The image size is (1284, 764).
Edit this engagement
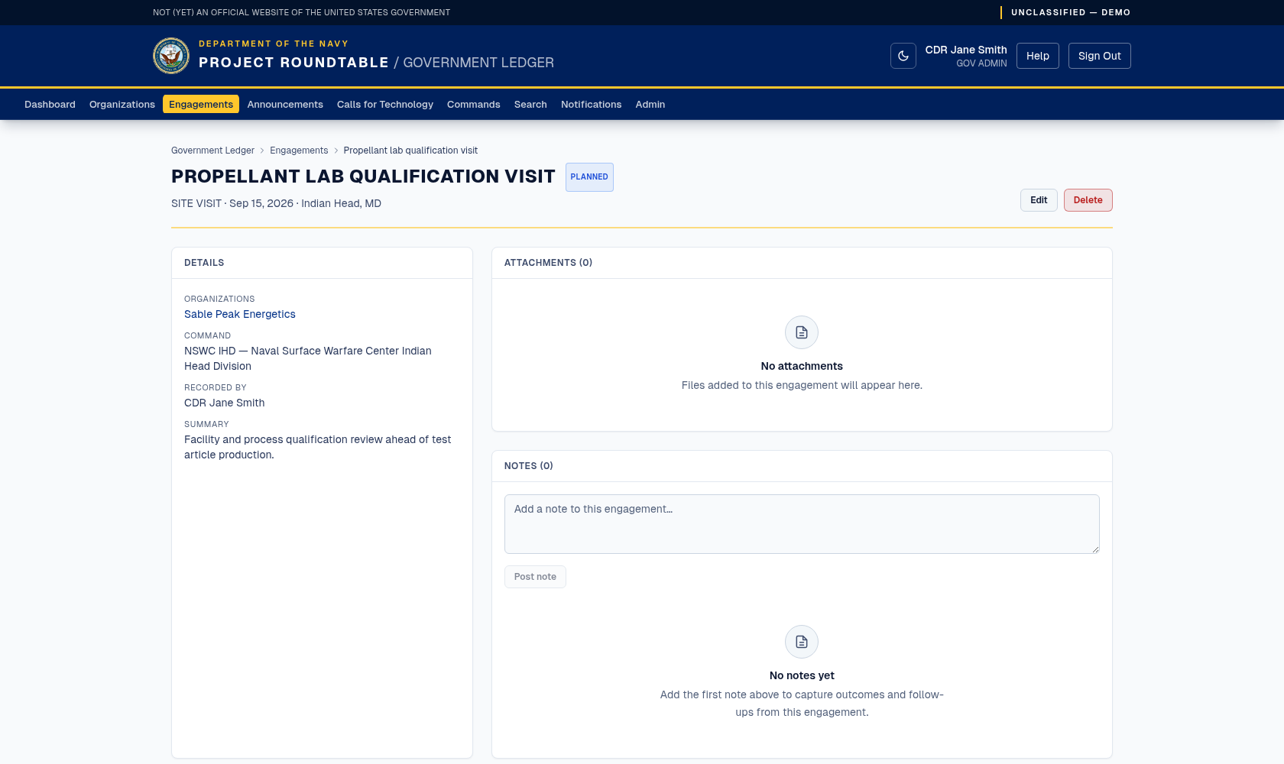[1039, 200]
